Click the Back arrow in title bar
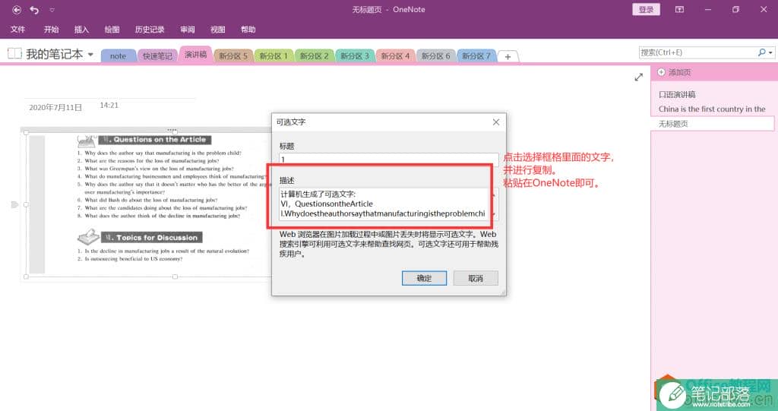Screen dimensions: 778x411 pyautogui.click(x=17, y=9)
